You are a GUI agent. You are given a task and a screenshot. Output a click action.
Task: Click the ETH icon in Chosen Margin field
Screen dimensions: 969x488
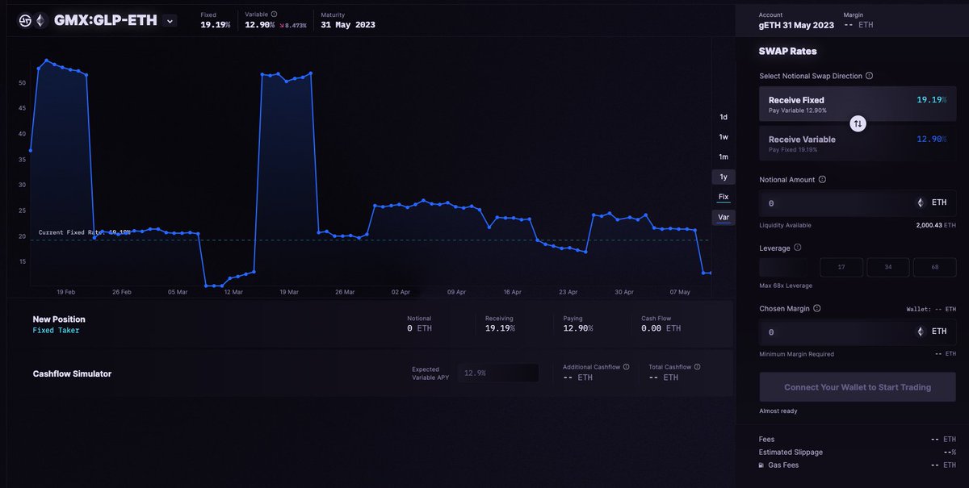[920, 332]
